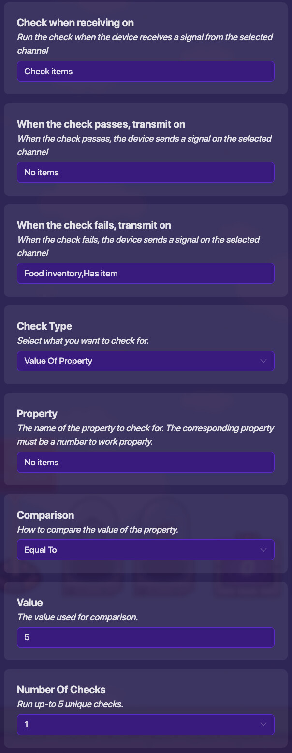Click the Value field containing 5
This screenshot has height=753, width=292.
(145, 637)
